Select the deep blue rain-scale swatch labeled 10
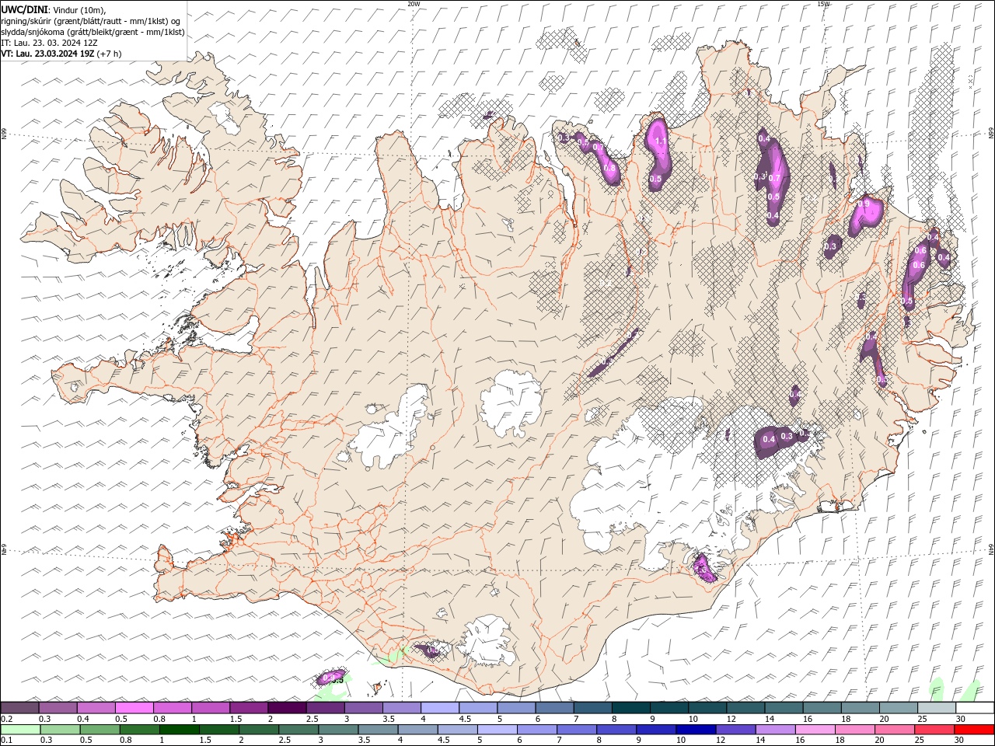The height and width of the screenshot is (746, 995). pyautogui.click(x=695, y=730)
